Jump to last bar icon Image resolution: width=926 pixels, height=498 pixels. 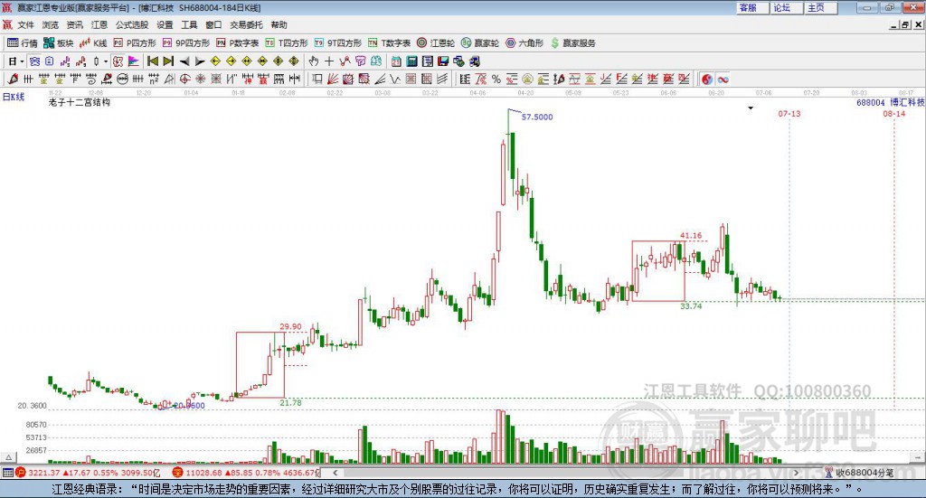point(168,61)
